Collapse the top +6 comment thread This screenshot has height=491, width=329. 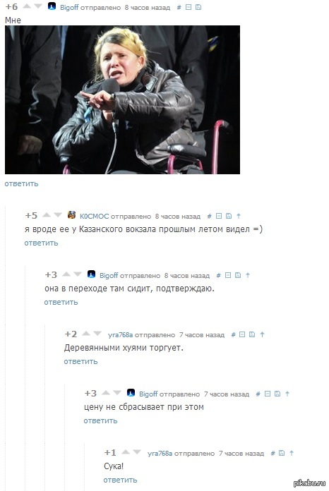click(x=189, y=7)
